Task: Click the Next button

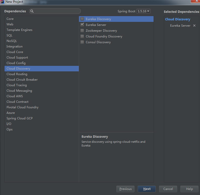Action: point(147,189)
